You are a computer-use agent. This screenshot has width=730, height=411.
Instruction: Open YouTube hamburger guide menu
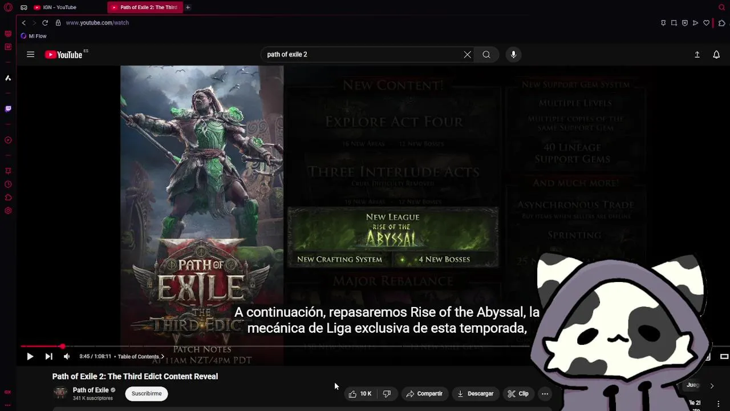pyautogui.click(x=31, y=54)
